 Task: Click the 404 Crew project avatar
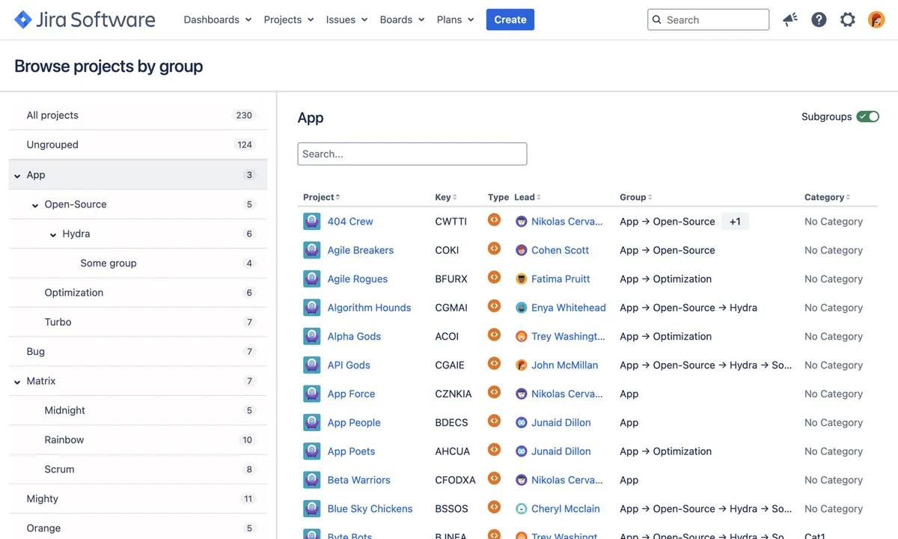coord(312,222)
